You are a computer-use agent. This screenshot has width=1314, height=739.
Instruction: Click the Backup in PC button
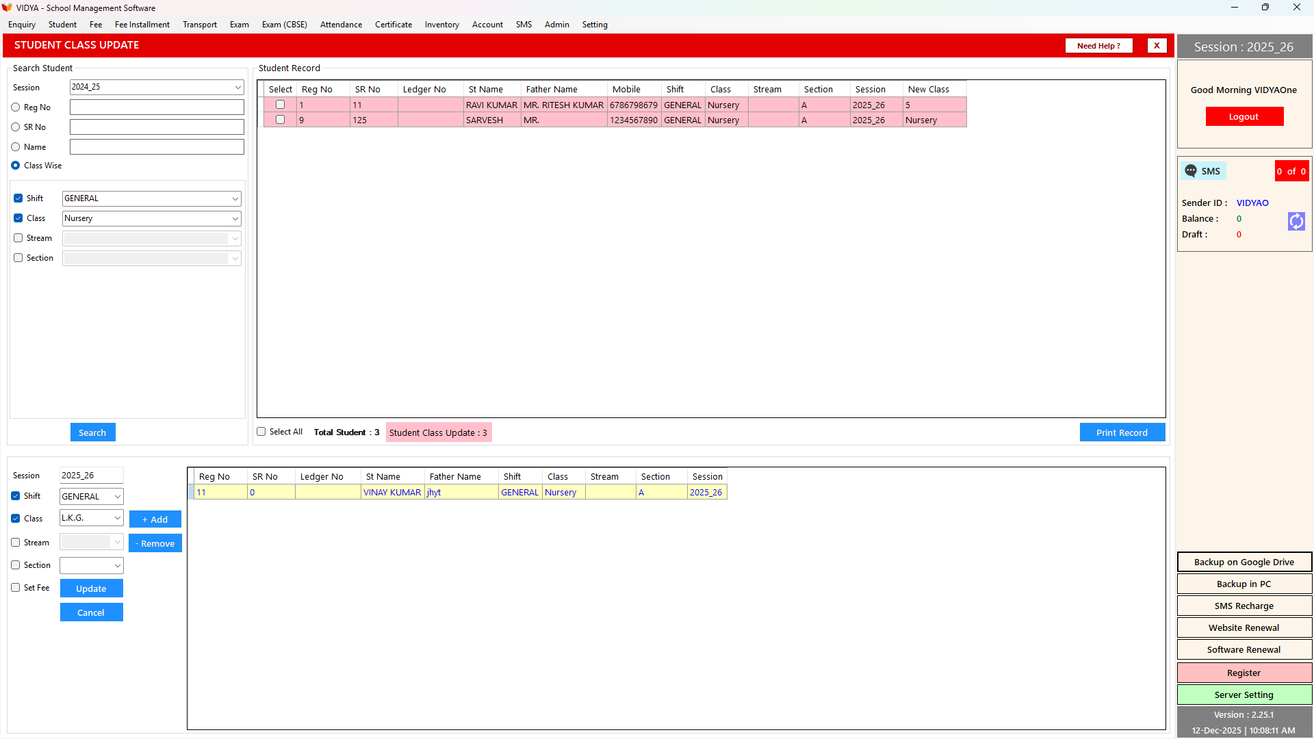pyautogui.click(x=1244, y=584)
